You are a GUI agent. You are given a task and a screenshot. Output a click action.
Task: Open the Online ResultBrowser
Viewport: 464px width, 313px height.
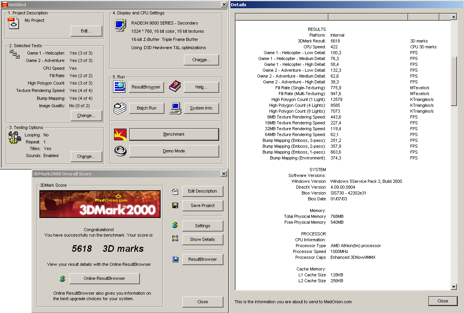[104, 278]
